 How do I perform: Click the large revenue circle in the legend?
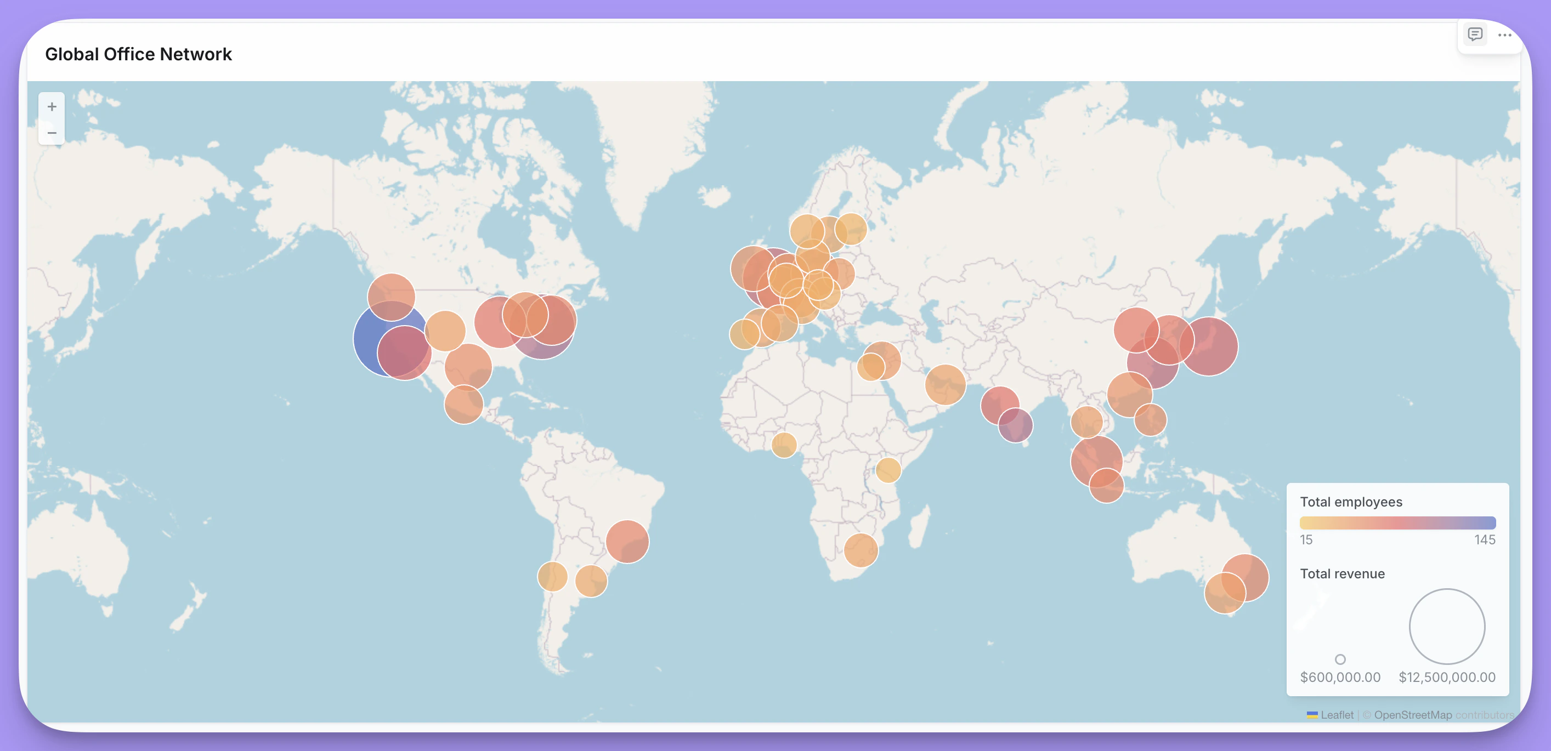[x=1447, y=626]
